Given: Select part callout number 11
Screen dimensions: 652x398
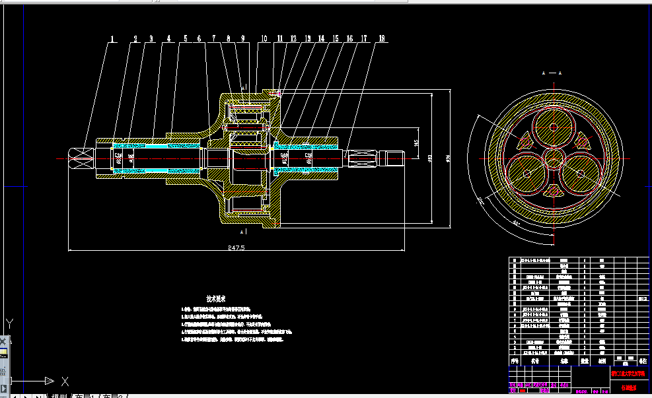Looking at the screenshot, I should [280, 39].
